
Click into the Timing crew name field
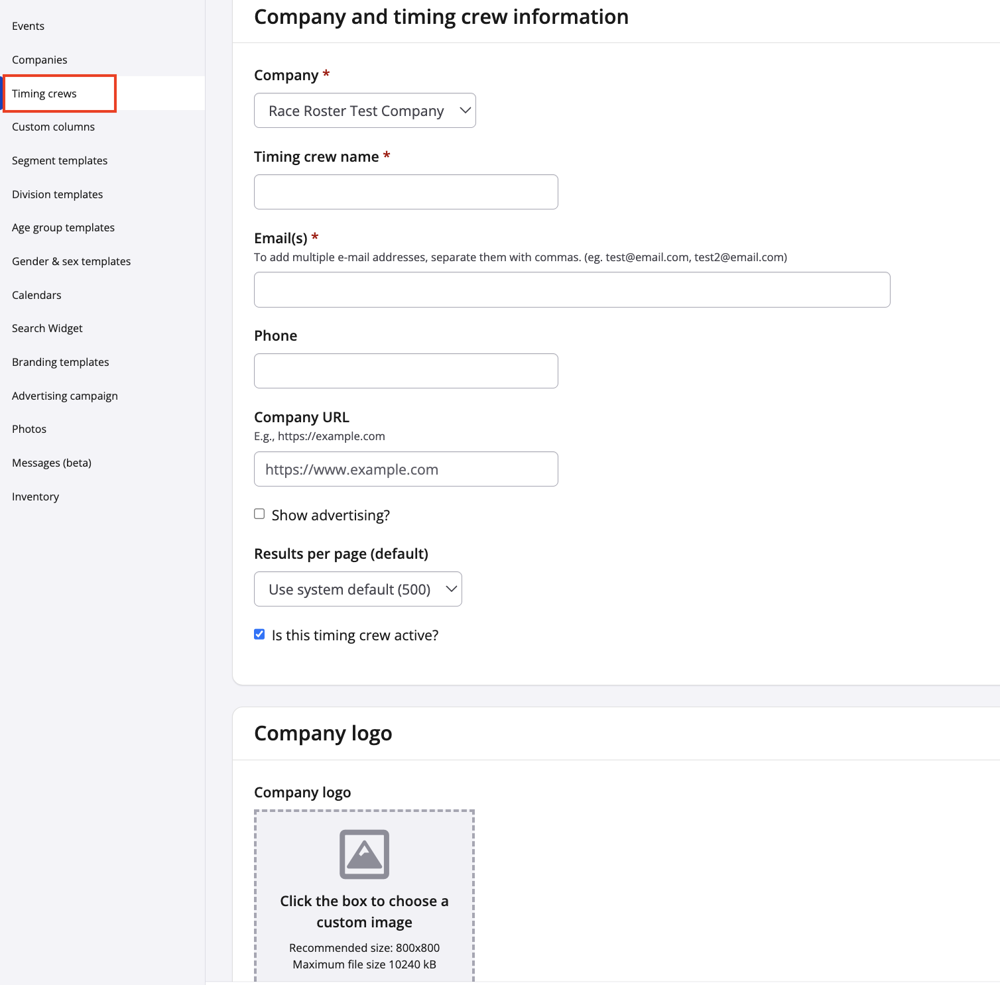pyautogui.click(x=406, y=192)
